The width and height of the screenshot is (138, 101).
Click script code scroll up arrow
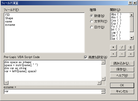point(103,62)
